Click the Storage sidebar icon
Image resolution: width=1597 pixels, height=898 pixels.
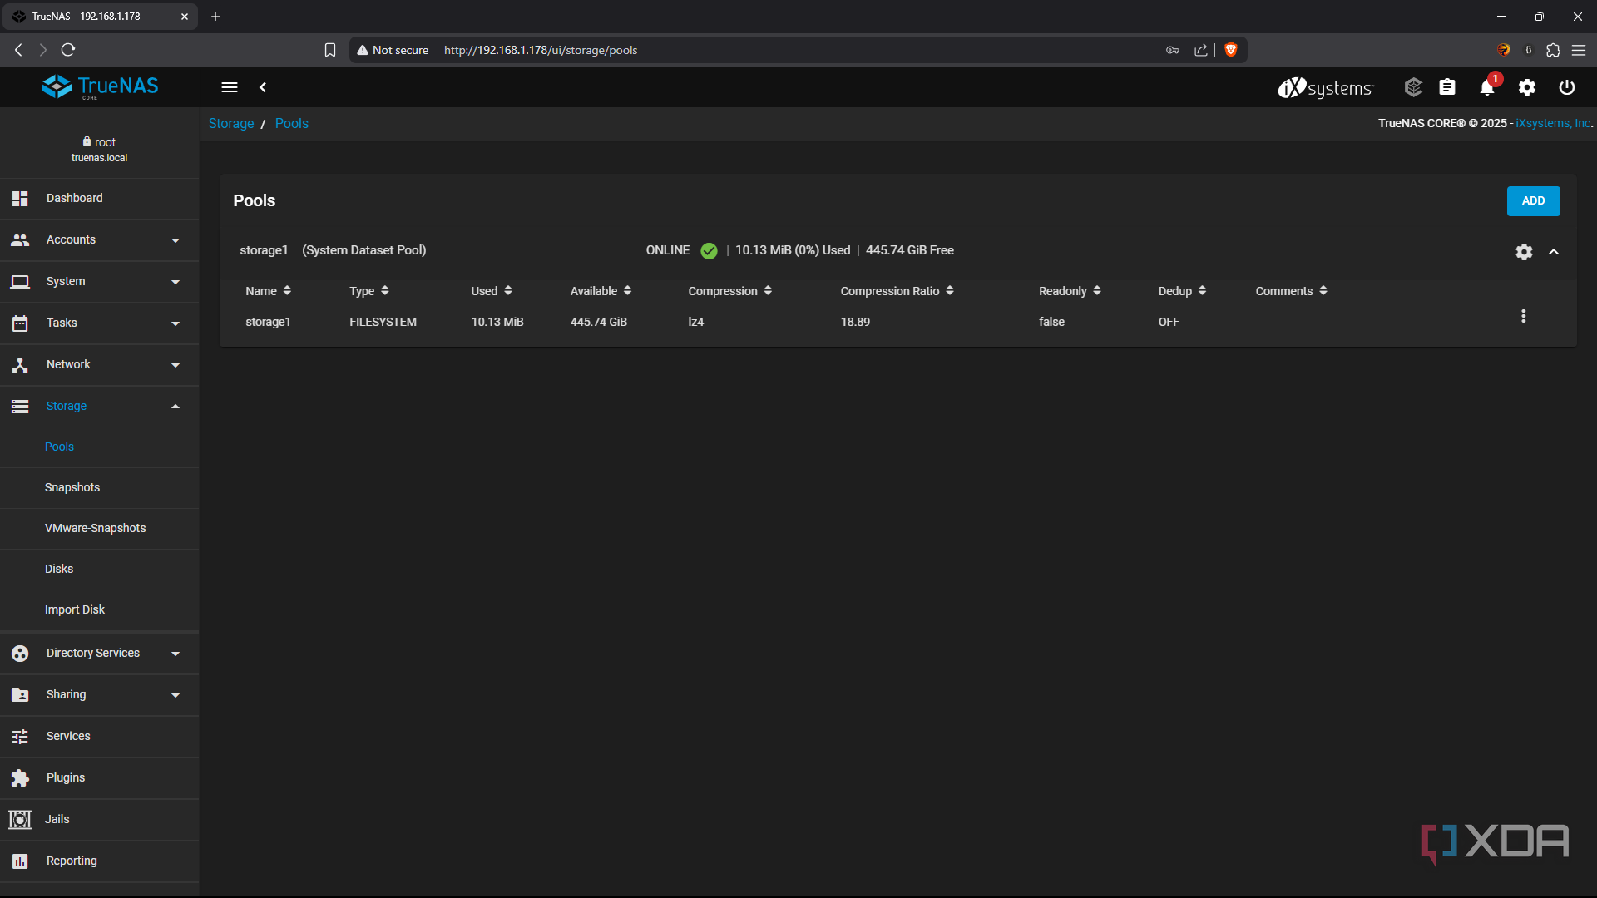click(x=20, y=407)
